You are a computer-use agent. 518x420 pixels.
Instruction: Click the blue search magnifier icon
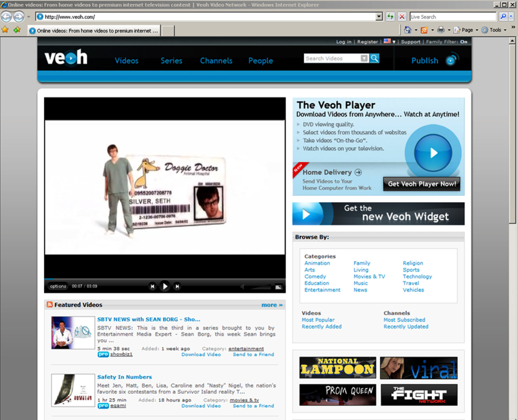coord(375,58)
